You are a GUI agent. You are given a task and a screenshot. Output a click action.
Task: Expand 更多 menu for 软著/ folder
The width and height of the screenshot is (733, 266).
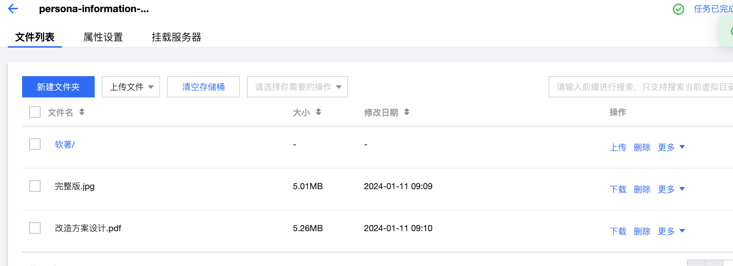671,147
